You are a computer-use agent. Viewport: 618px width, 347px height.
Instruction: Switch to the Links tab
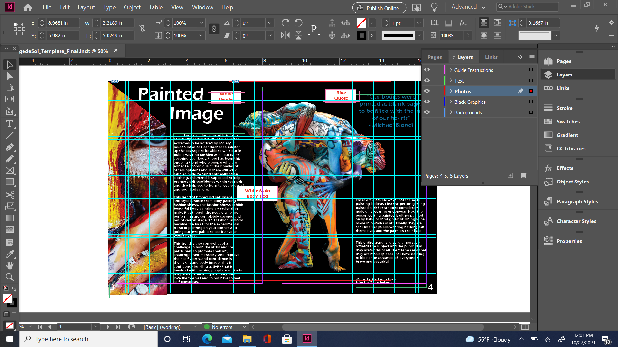[x=491, y=57]
